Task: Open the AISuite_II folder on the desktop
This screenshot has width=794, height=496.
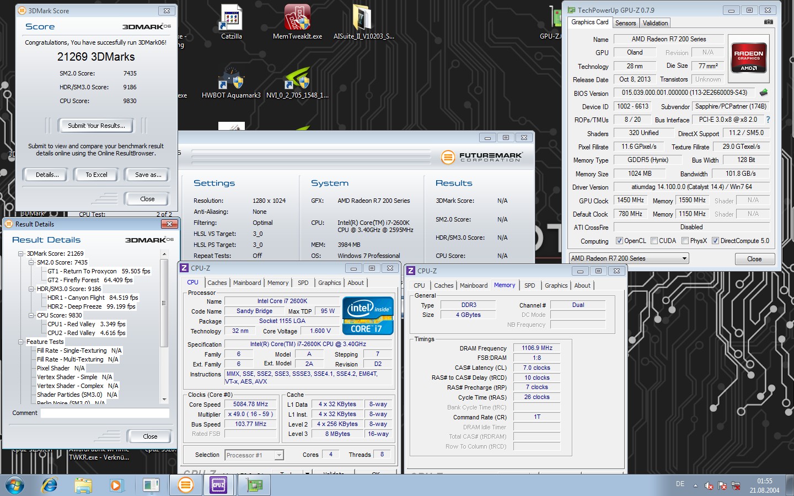Action: tap(363, 22)
